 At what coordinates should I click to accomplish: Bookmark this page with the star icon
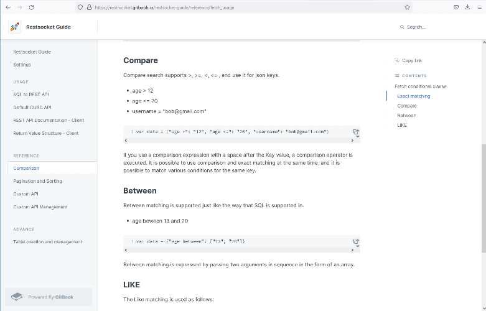coord(408,7)
